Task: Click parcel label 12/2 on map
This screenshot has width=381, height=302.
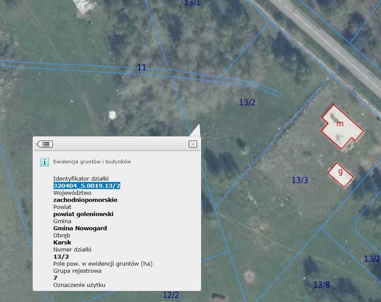Action: click(171, 295)
